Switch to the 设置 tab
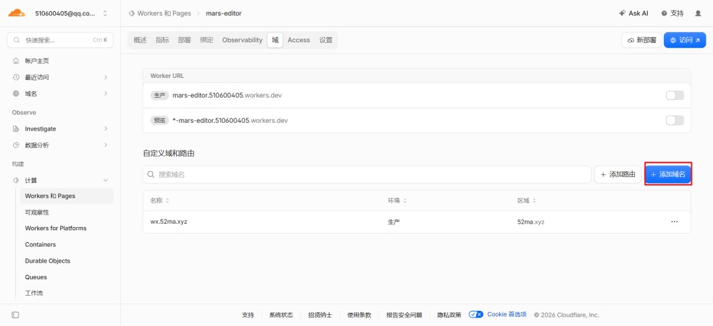Screen dimensions: 713x326 point(325,40)
